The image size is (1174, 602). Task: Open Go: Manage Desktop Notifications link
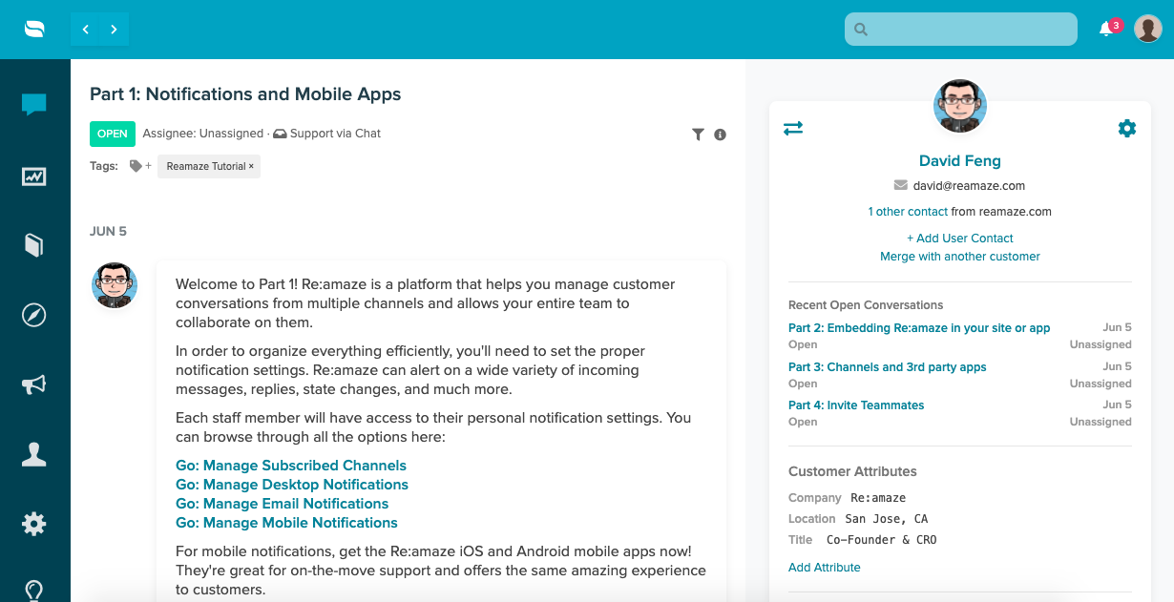click(x=292, y=485)
